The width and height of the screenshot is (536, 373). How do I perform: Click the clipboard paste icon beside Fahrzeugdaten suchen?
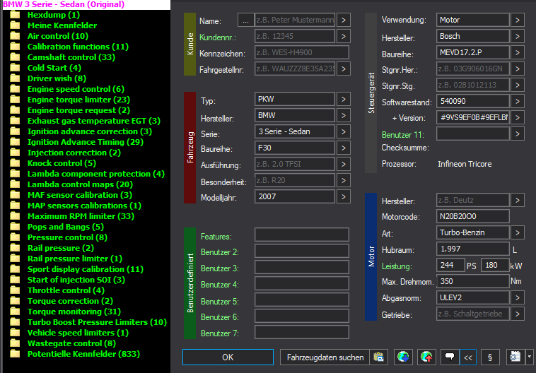click(379, 357)
